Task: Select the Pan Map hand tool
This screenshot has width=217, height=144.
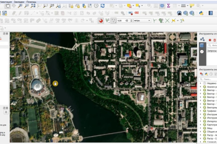Action: [8, 6]
